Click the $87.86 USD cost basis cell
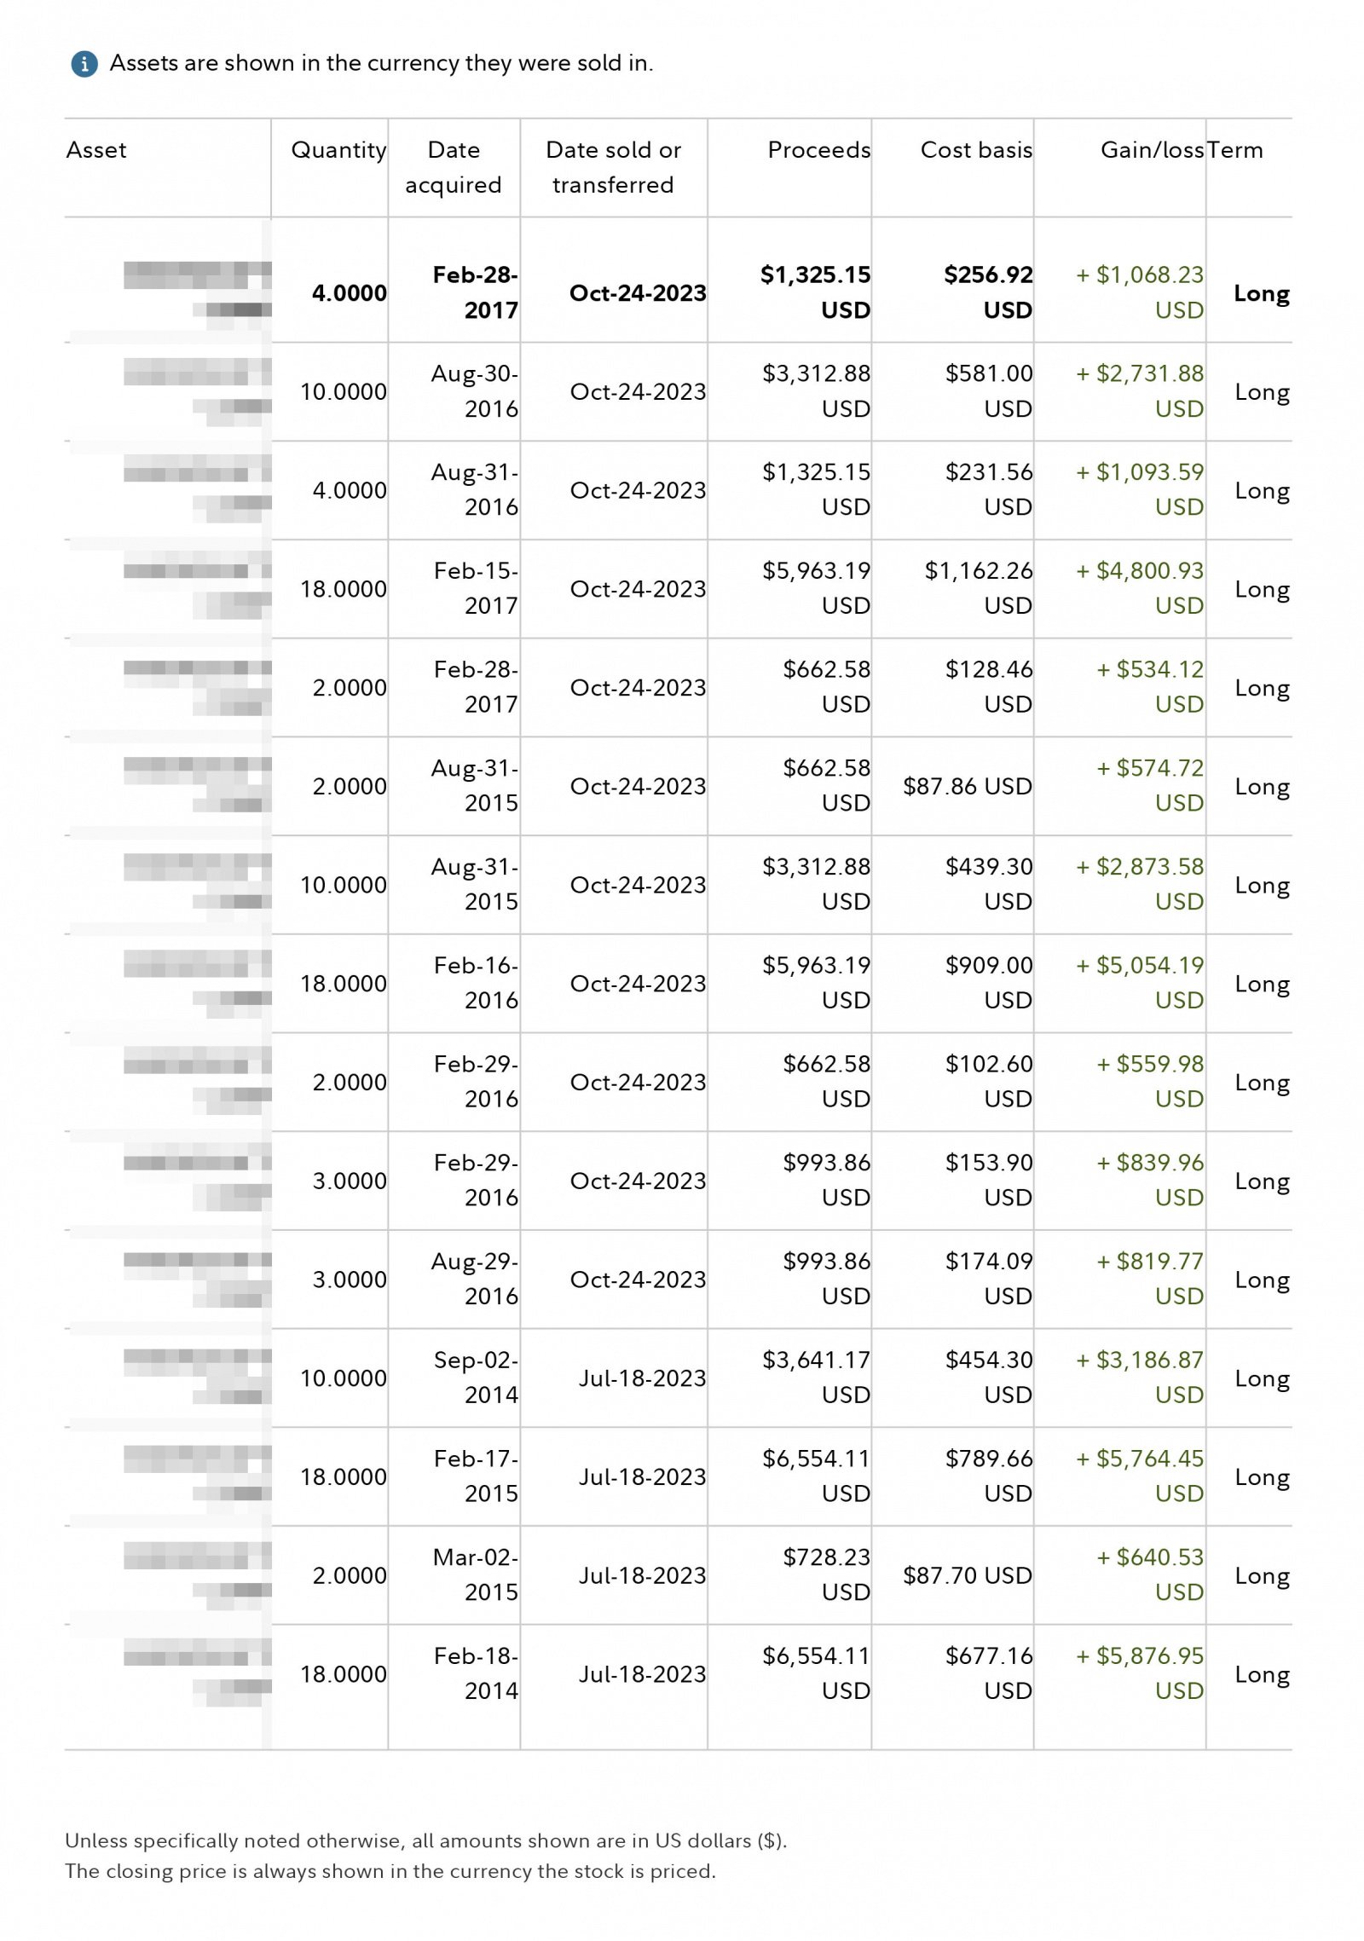The width and height of the screenshot is (1364, 1941). pyautogui.click(x=967, y=786)
